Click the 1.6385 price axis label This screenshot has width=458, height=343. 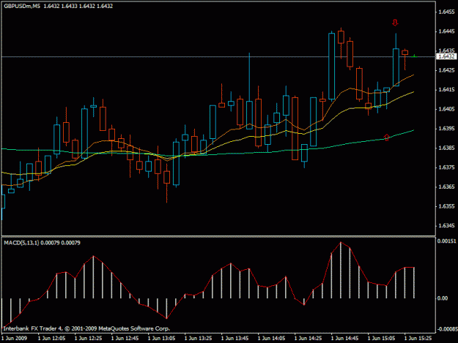tap(446, 148)
